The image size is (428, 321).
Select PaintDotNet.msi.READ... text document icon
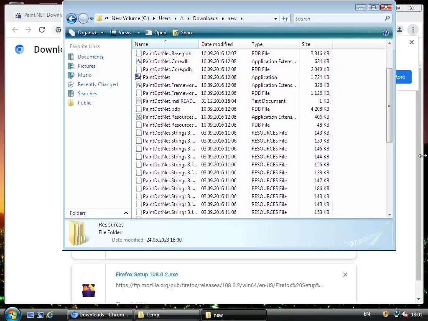(x=139, y=101)
